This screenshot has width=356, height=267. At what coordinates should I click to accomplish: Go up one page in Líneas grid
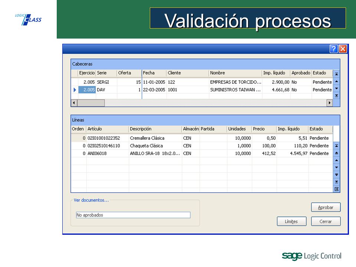pos(336,153)
